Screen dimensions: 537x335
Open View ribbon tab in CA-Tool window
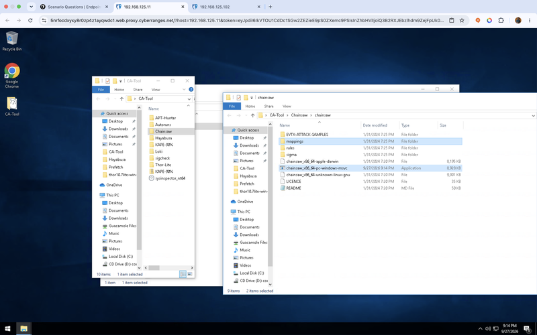(x=156, y=90)
